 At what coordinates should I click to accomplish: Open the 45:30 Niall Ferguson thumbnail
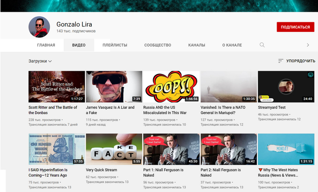pos(171,149)
